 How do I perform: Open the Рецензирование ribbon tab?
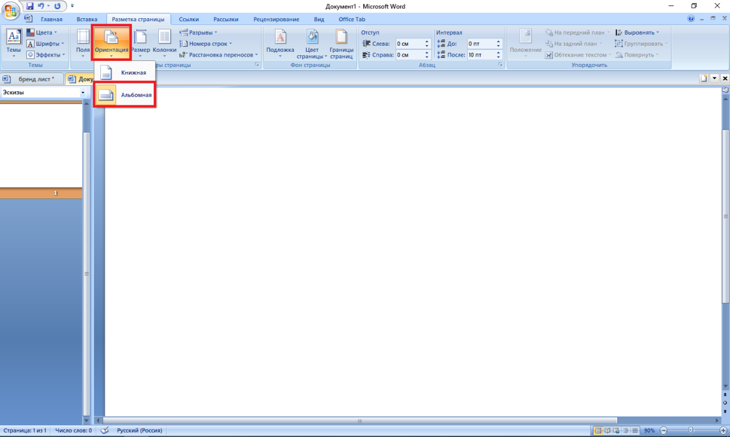pos(276,19)
